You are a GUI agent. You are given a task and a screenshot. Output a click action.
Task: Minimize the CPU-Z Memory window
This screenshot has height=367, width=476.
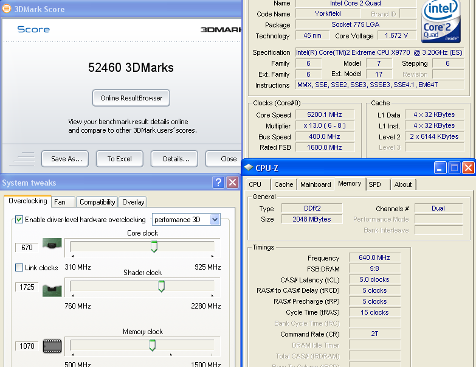click(440, 168)
